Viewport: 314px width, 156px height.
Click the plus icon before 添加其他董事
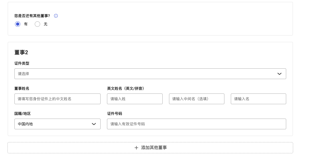136,148
